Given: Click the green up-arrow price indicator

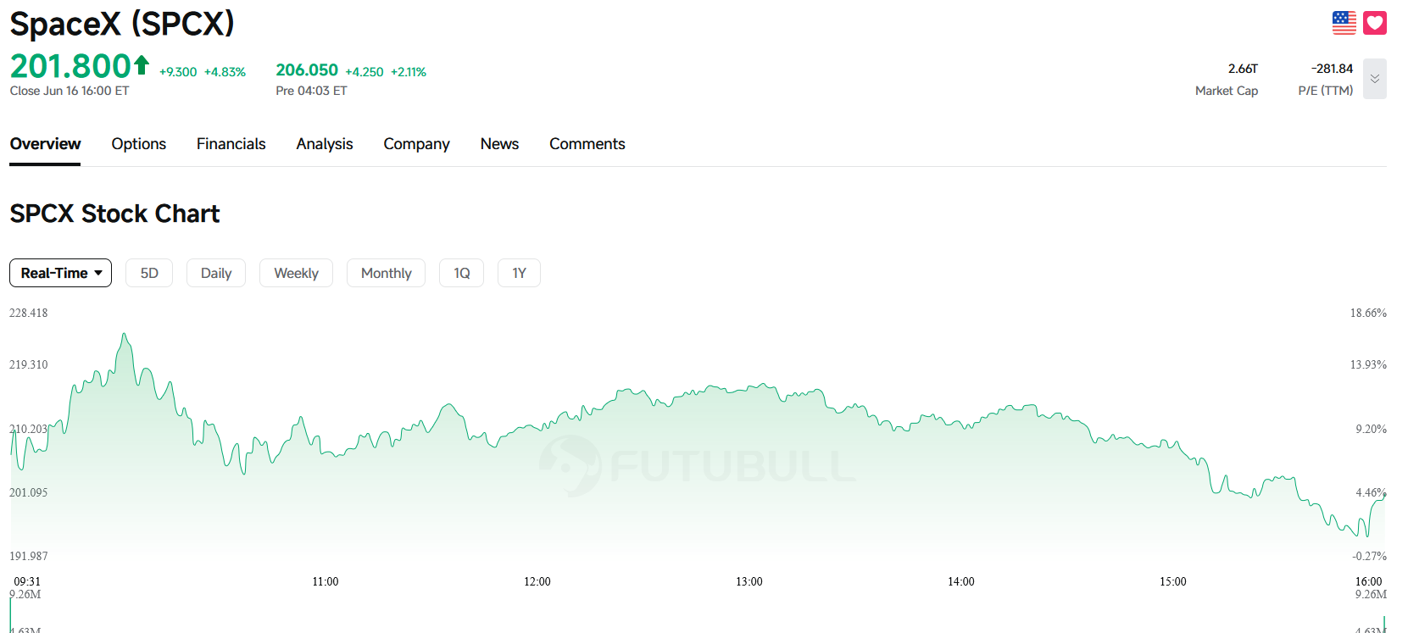Looking at the screenshot, I should (x=142, y=64).
